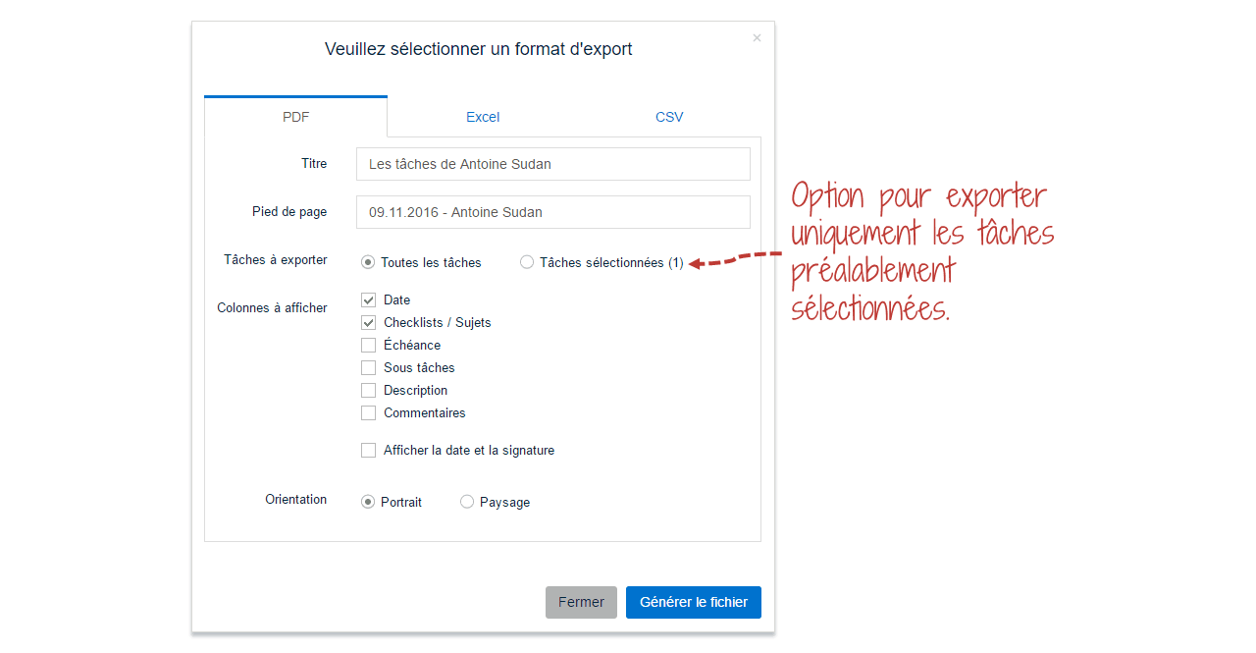
Task: Click the Titre input field
Action: (553, 164)
